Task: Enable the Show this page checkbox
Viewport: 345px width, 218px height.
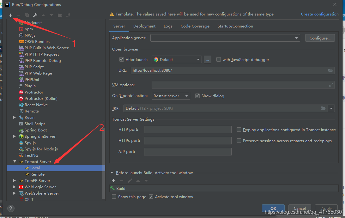Action: tap(114, 197)
